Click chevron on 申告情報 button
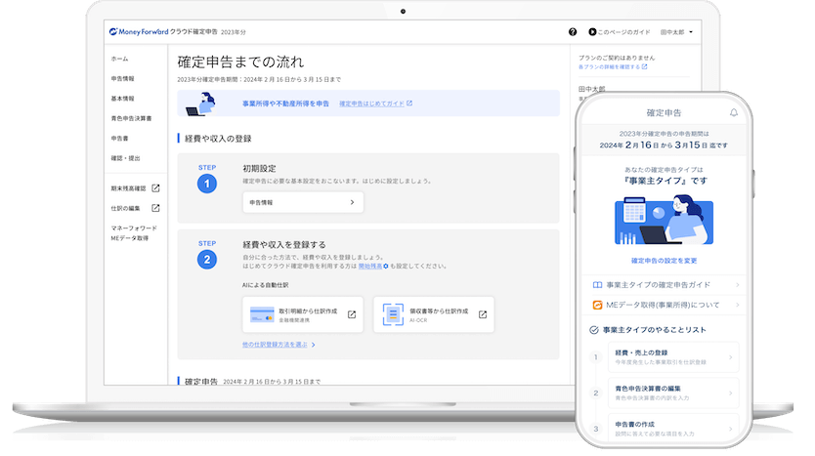 (352, 202)
